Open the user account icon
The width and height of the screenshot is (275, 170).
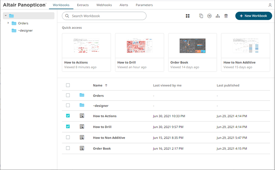[x=270, y=5]
